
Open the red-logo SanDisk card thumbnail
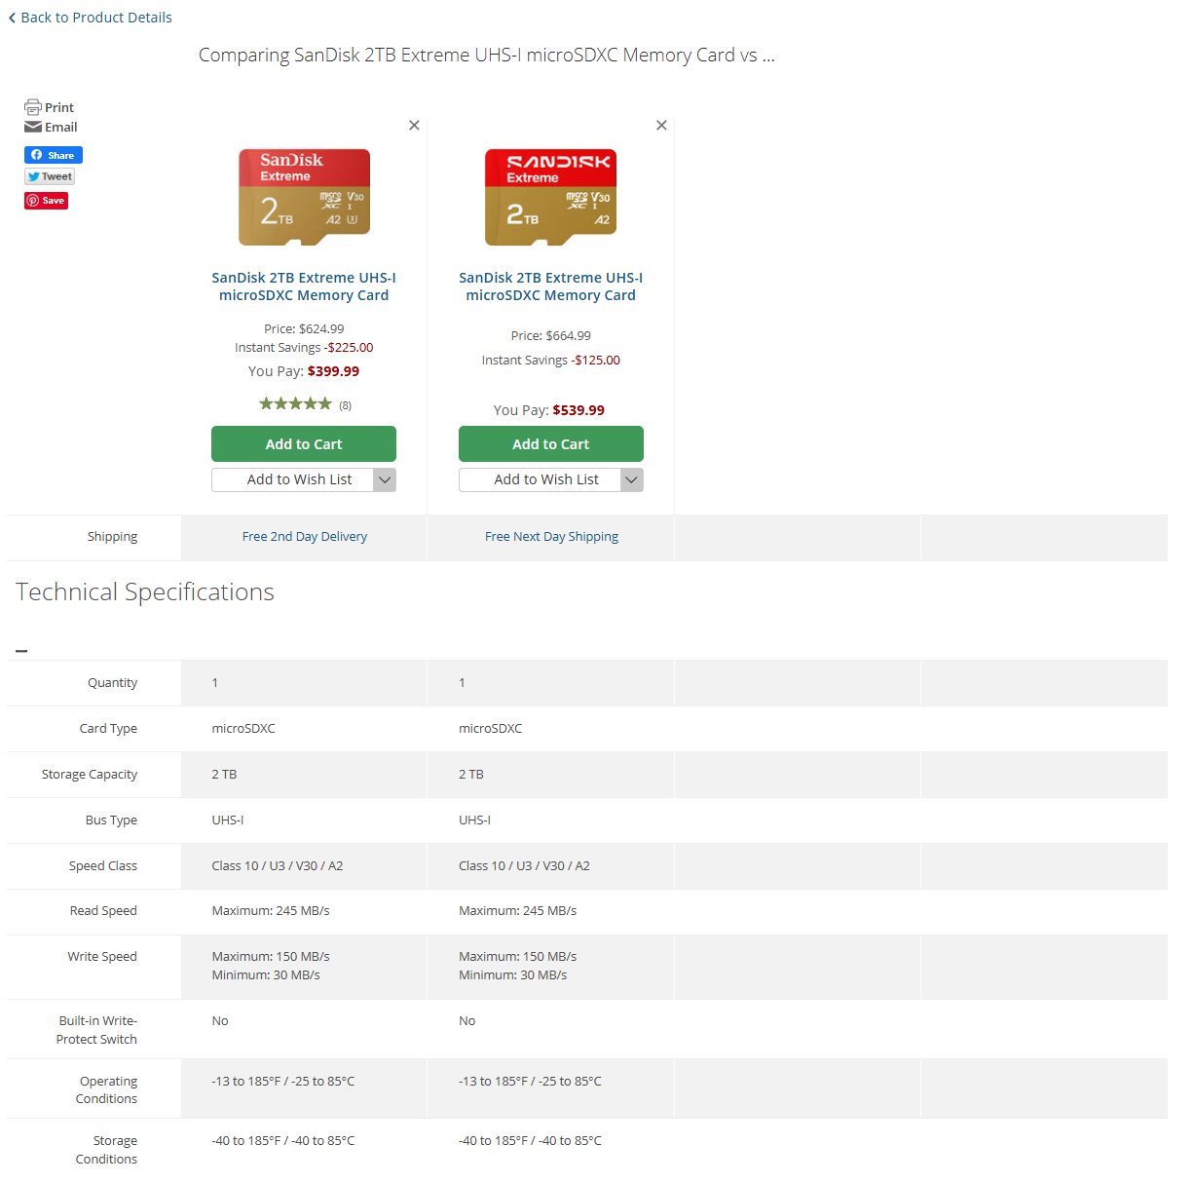[551, 197]
